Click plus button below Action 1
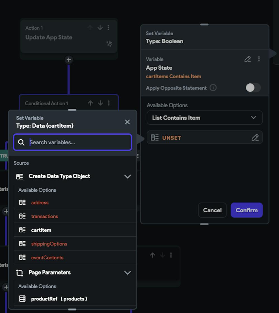Viewport: 279px width, 313px height. click(69, 60)
